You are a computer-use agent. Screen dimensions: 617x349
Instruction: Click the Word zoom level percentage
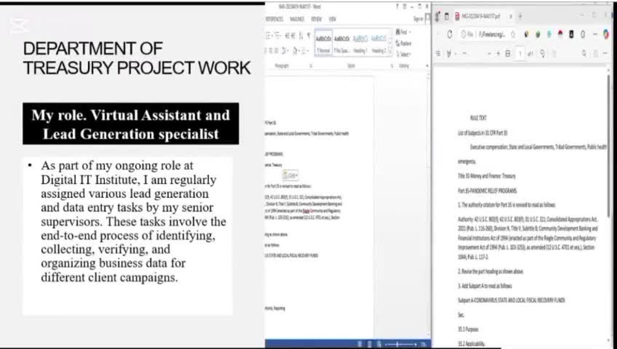point(424,344)
